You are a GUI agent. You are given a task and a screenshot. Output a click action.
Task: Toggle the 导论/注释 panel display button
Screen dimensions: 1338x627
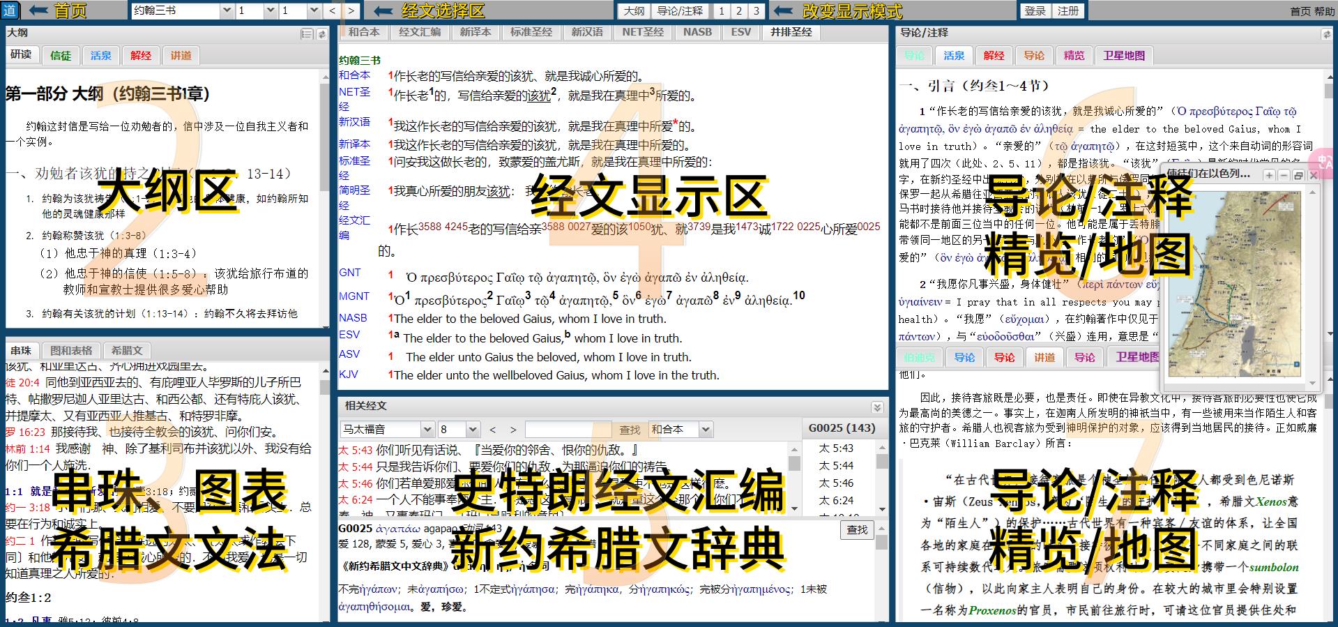[680, 11]
